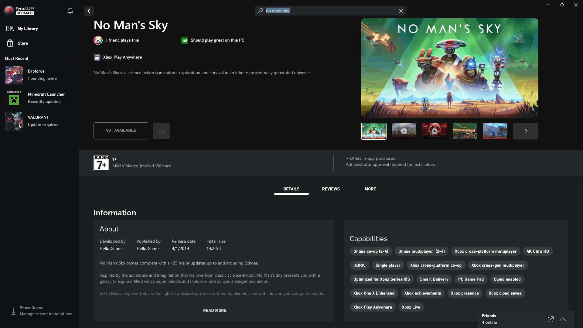Click the NOT AVAILABLE button

(x=121, y=131)
